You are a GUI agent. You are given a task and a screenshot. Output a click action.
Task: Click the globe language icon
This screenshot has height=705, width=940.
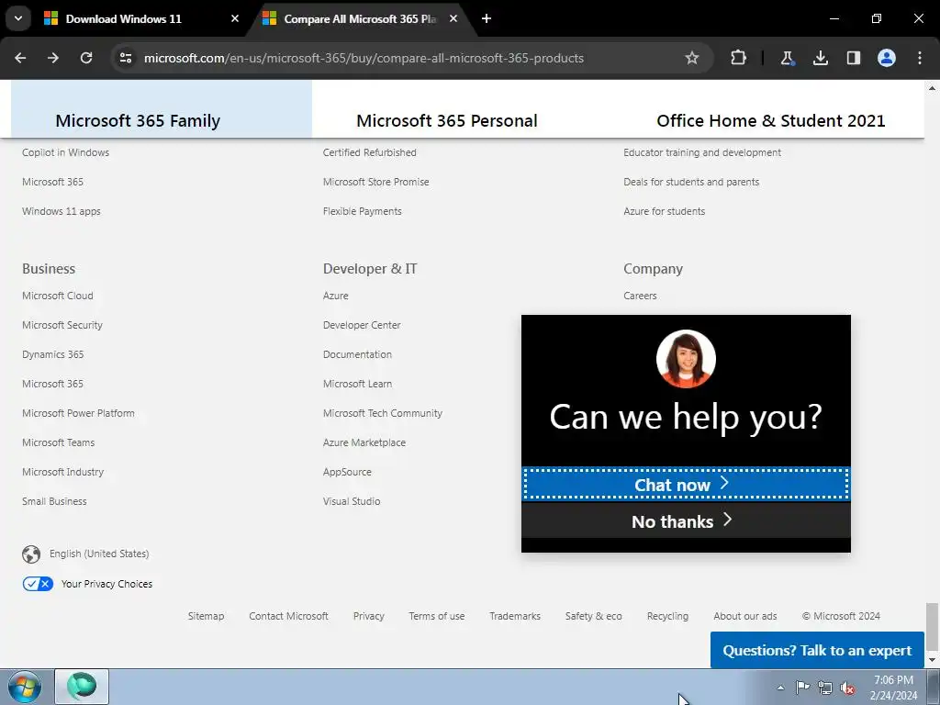click(31, 554)
